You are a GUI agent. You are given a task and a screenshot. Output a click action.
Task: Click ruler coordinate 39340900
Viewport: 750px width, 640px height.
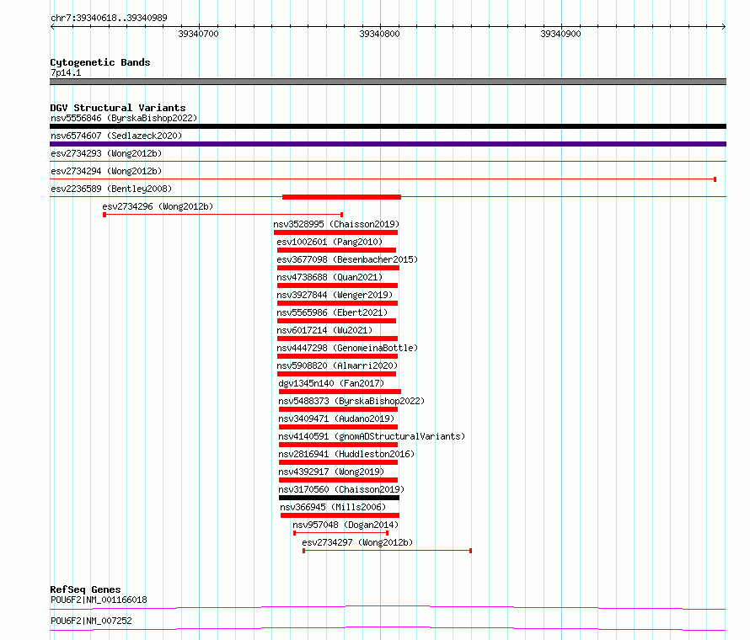pyautogui.click(x=560, y=34)
